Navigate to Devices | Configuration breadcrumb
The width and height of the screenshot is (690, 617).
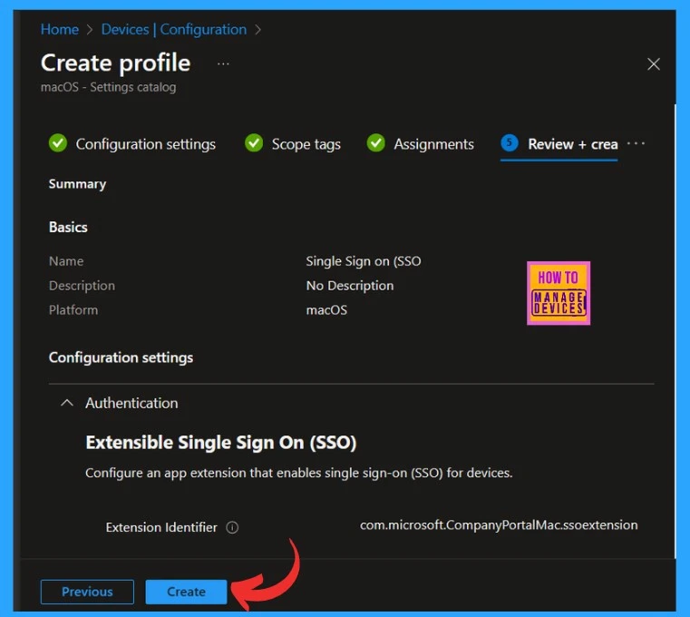click(174, 30)
